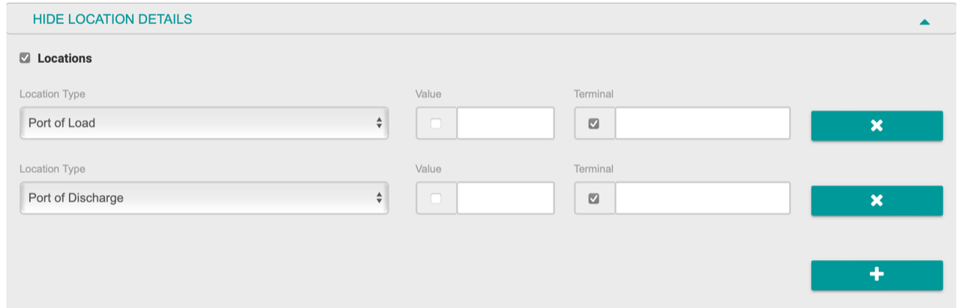Focus the Value field for Port of Load
The image size is (960, 308).
click(505, 123)
